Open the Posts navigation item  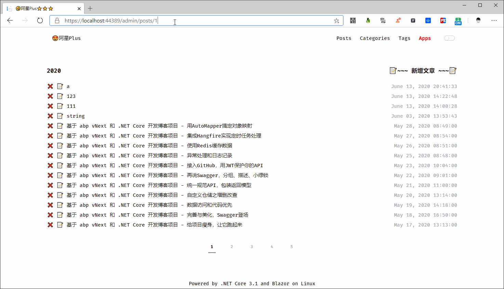[344, 38]
